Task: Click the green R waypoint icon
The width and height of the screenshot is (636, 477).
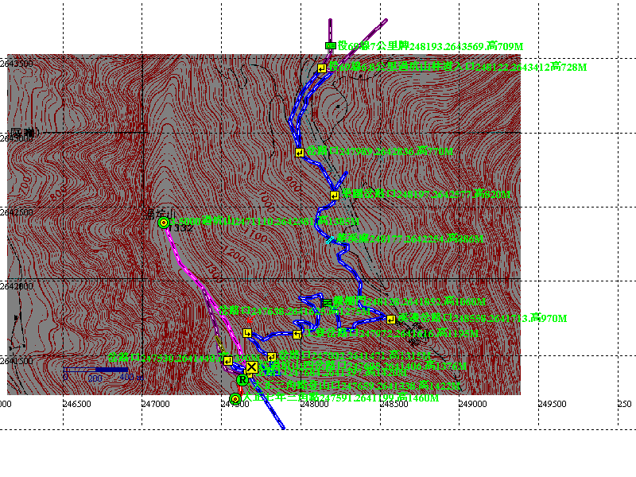Action: 242,380
